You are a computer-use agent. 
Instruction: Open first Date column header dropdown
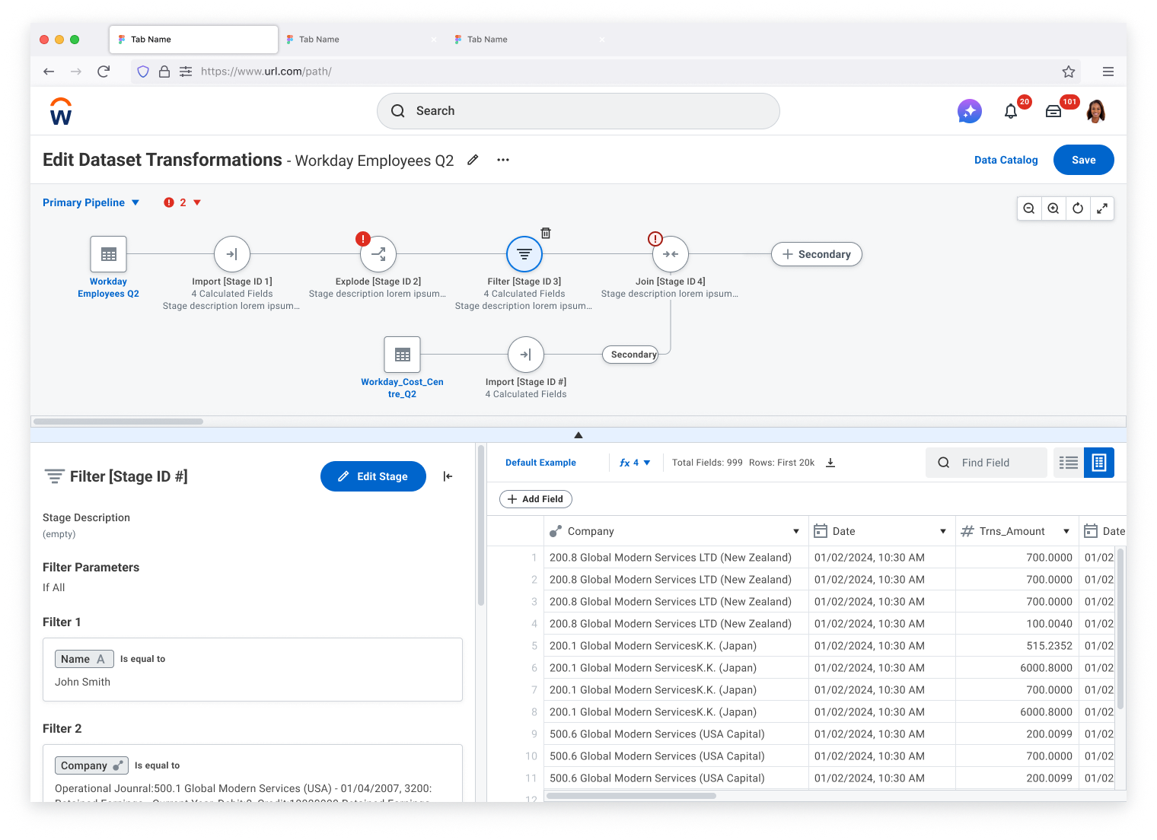(x=943, y=531)
